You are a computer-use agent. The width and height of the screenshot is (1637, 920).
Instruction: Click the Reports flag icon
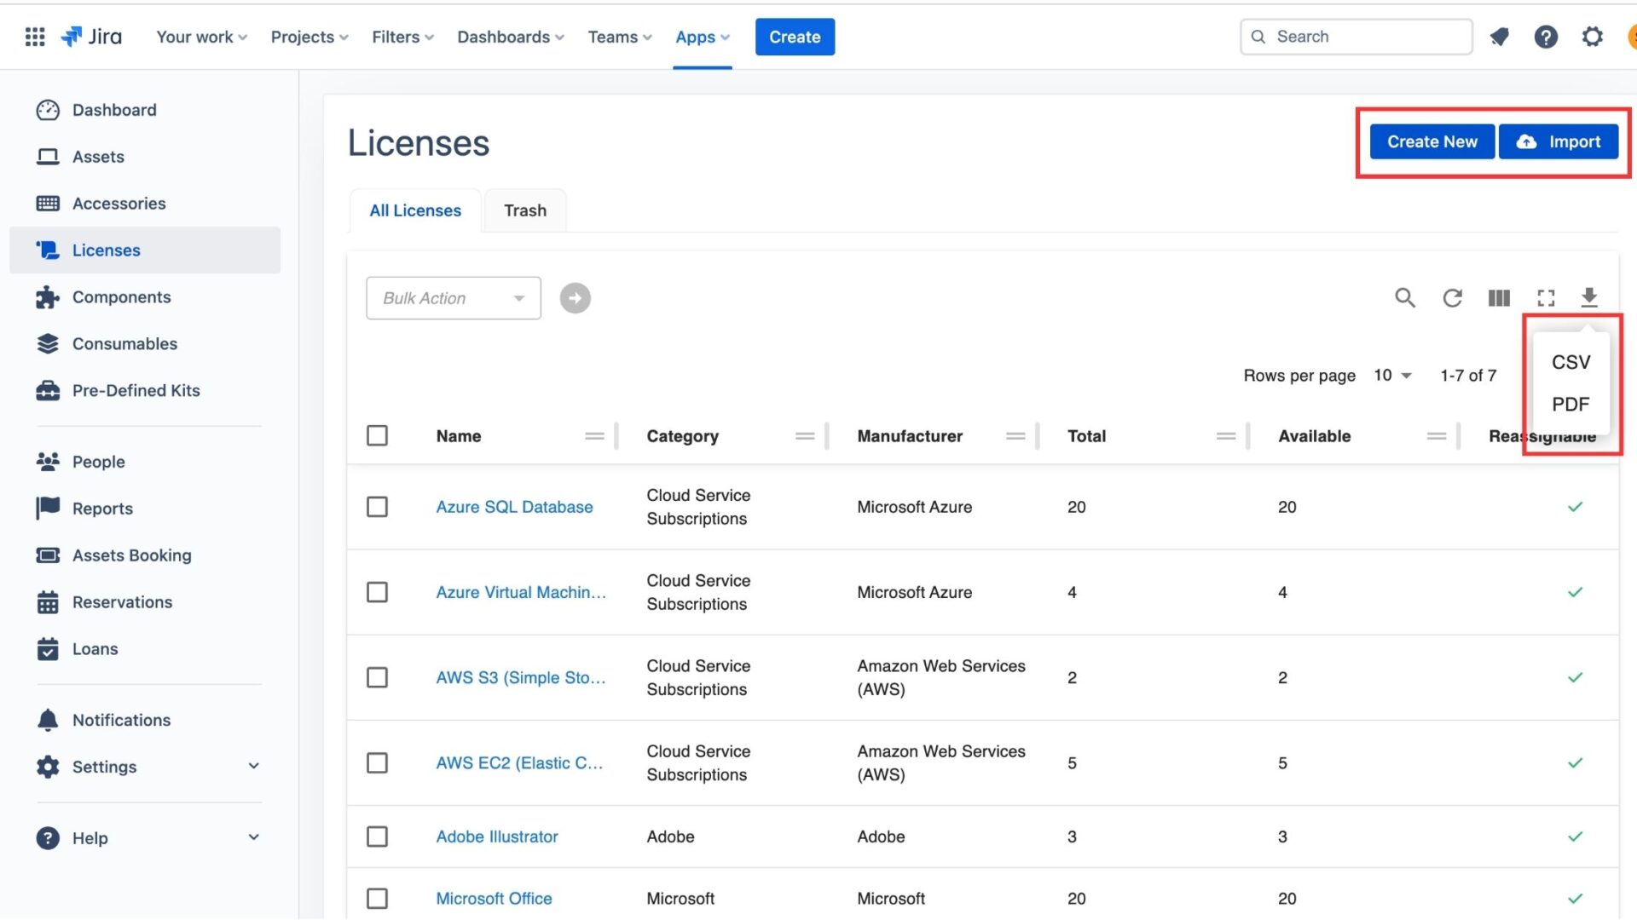(x=48, y=508)
